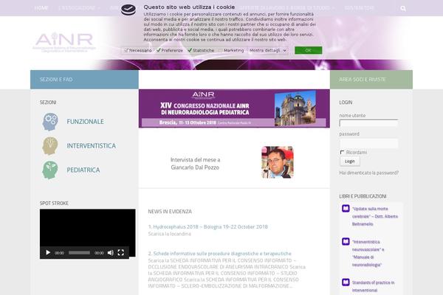Open 'Hai dimenticato la password?' link
The height and width of the screenshot is (295, 443).
coord(368,173)
